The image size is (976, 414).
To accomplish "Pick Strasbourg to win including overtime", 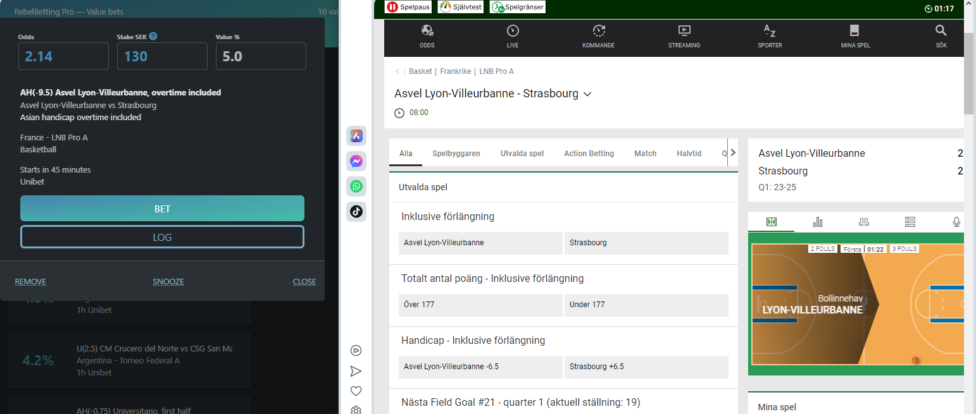I will pyautogui.click(x=646, y=243).
